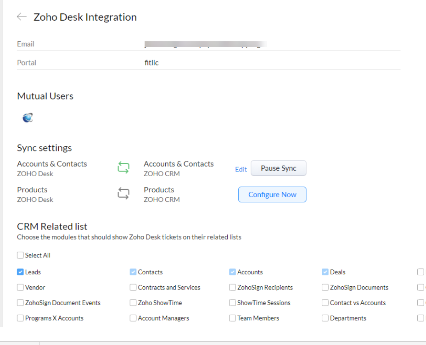Viewport: 426px width, 345px height.
Task: Enable the Account Managers checkbox
Action: click(x=133, y=318)
